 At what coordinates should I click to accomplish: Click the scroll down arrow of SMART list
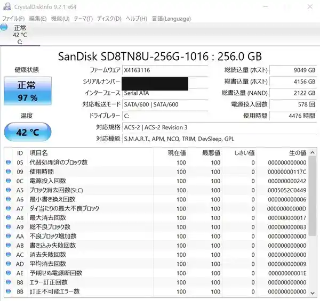click(313, 293)
